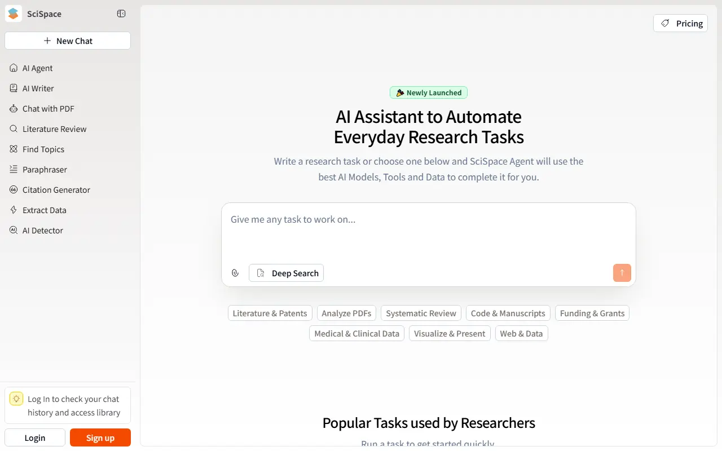
Task: Open the Pricing page
Action: pos(680,23)
